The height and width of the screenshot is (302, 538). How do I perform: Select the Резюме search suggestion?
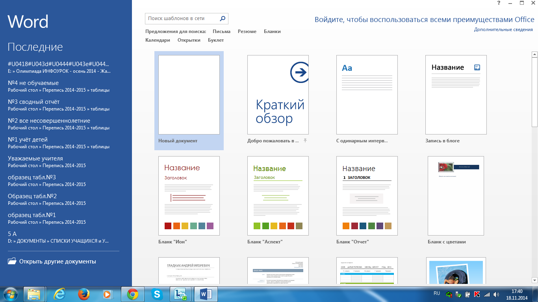click(247, 31)
